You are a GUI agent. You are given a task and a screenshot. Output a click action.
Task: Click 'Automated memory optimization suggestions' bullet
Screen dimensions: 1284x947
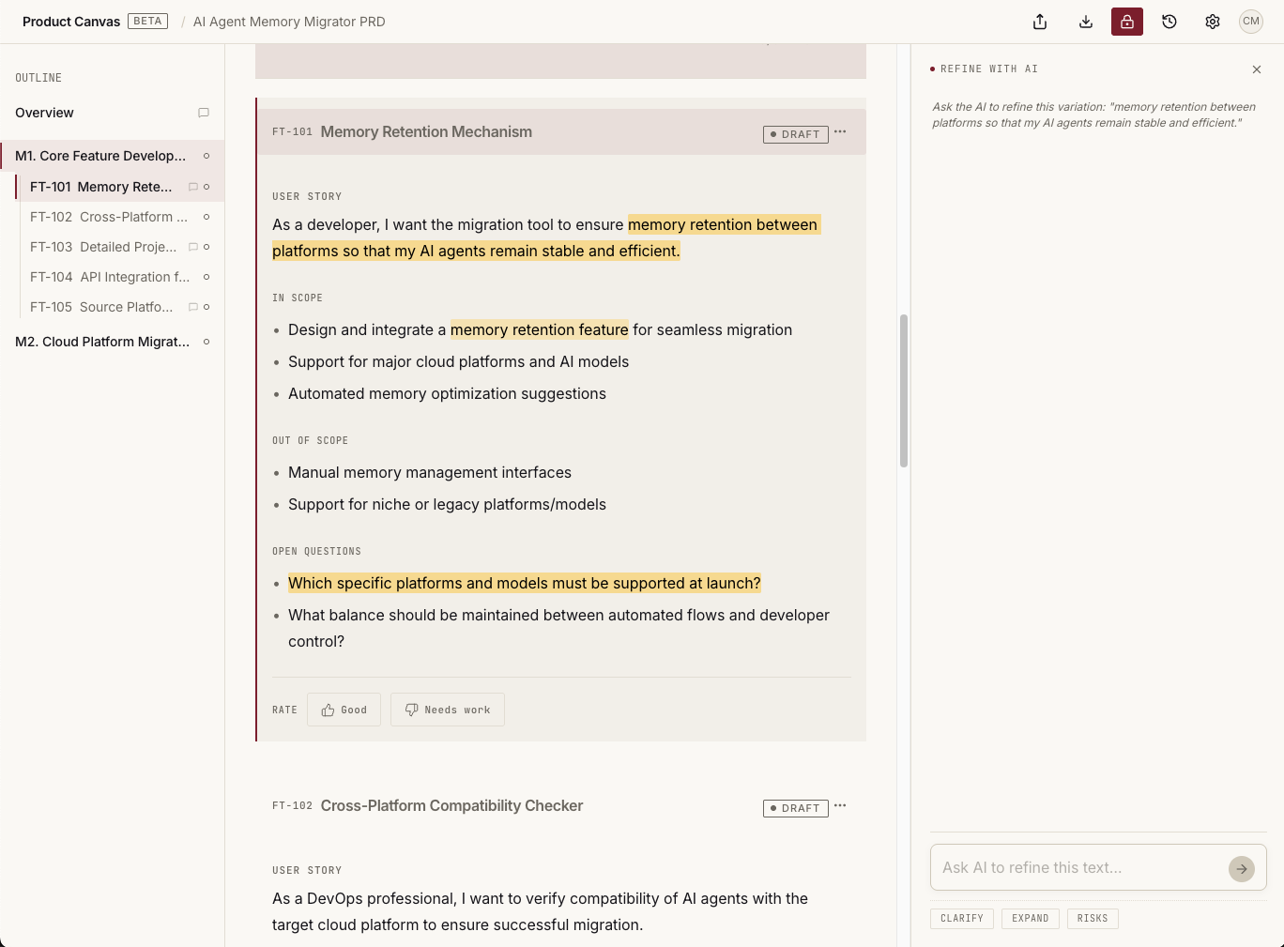pyautogui.click(x=447, y=393)
